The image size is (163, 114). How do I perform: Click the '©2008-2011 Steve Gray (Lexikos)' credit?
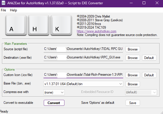[x=100, y=20]
